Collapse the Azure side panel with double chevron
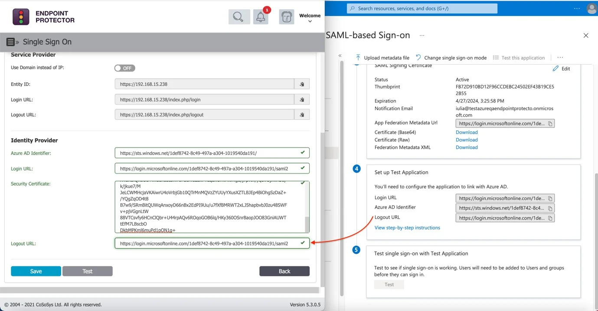Viewport: 598px width, 311px height. [340, 56]
